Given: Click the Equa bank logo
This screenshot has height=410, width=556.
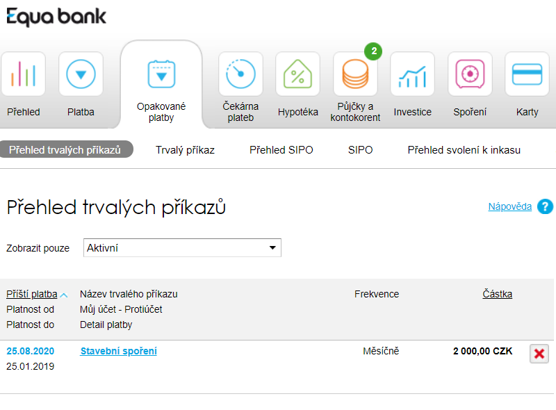Looking at the screenshot, I should click(x=56, y=17).
